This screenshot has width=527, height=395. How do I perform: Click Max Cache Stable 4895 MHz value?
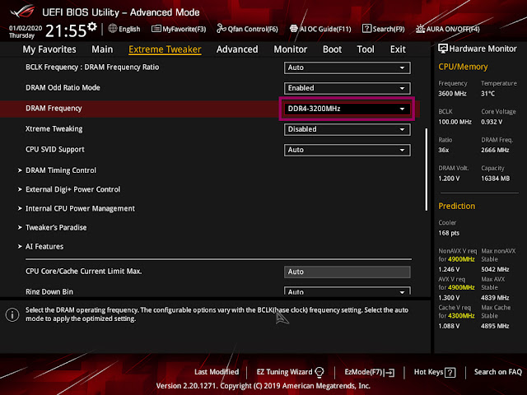(495, 326)
